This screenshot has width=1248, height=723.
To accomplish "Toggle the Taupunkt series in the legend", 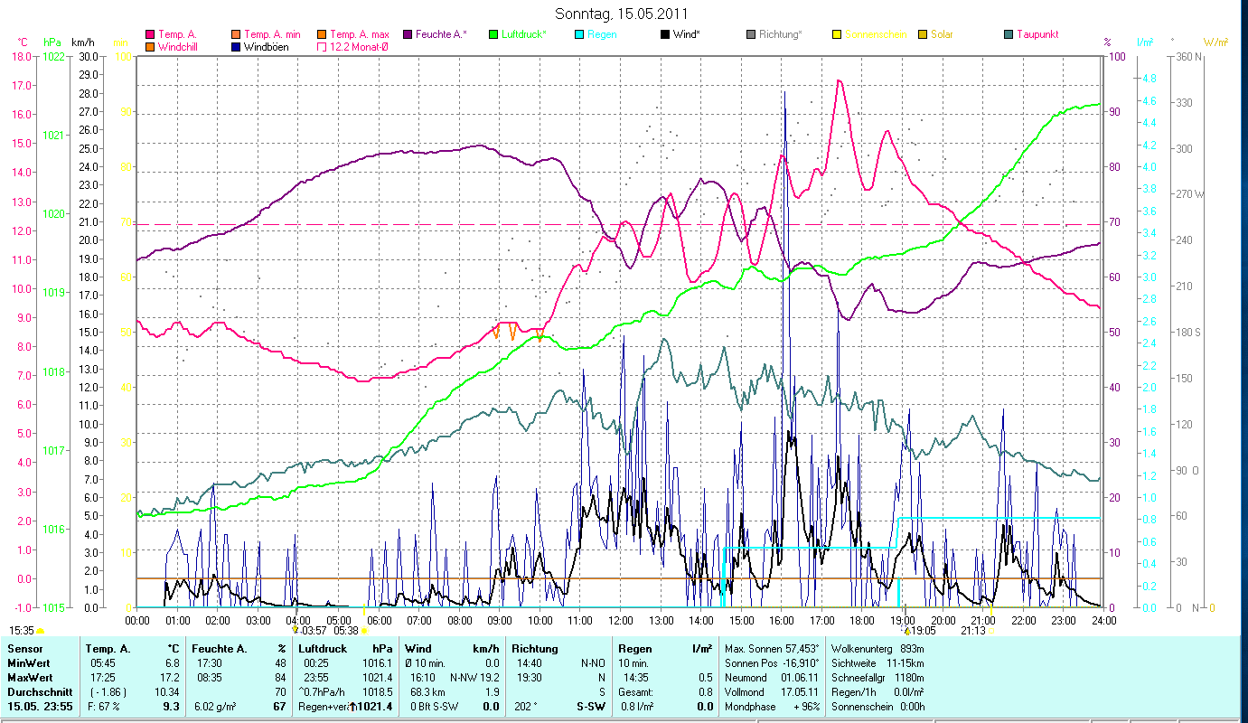I will point(1009,34).
